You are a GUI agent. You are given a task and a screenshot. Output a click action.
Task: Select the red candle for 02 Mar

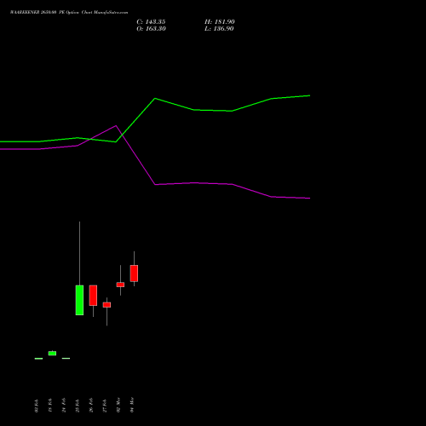click(120, 285)
